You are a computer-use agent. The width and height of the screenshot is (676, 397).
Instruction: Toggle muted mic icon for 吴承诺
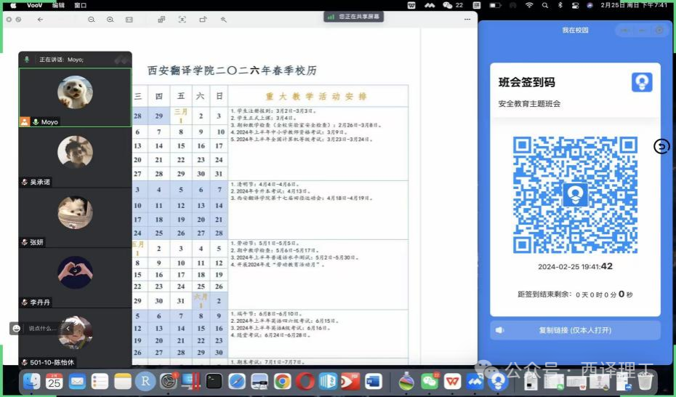pyautogui.click(x=24, y=183)
